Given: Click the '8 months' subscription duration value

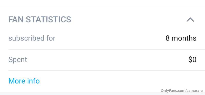Looking at the screenshot, I should click(181, 38).
